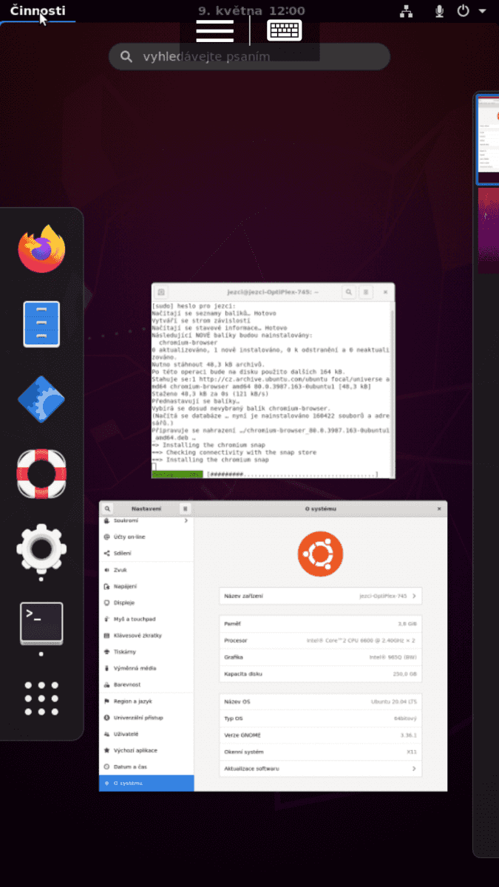Click the [sudo] heslo pro jezci line
499x887 pixels.
click(x=193, y=306)
